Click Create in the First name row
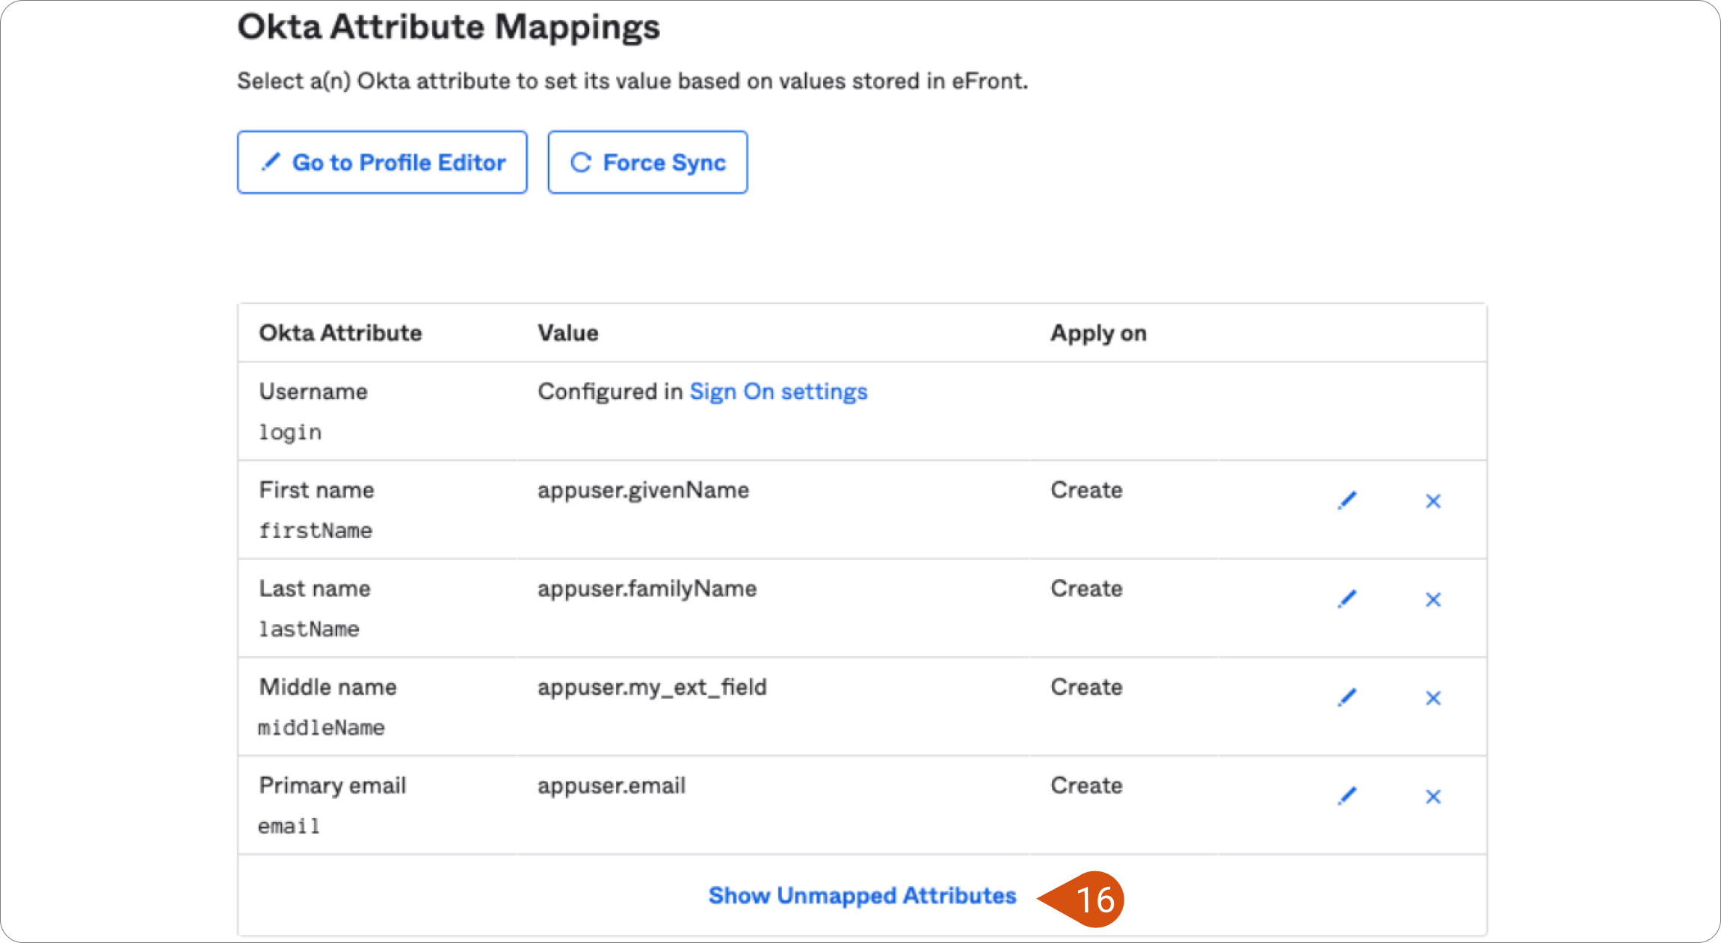This screenshot has height=943, width=1721. (x=1086, y=490)
